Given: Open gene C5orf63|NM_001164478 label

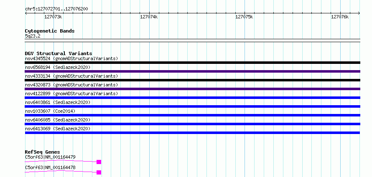Looking at the screenshot, I should point(50,167).
